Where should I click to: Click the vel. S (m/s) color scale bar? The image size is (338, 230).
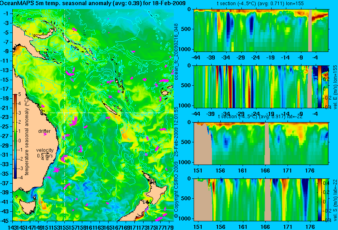(319, 200)
